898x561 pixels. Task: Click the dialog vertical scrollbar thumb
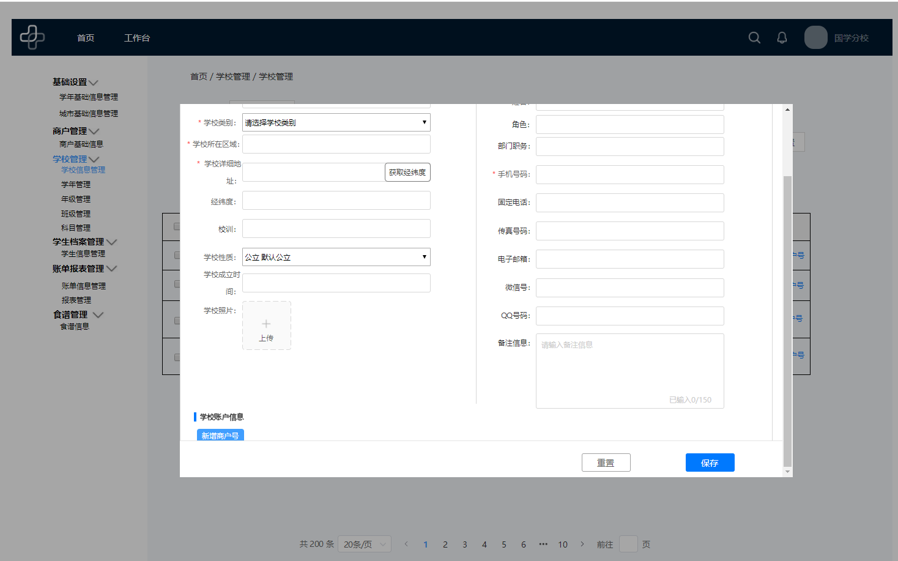788,321
